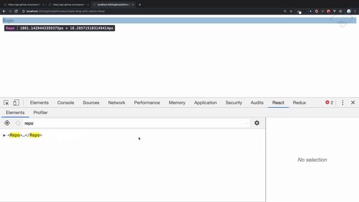
Task: Open the DevTools three-dot menu
Action: [x=343, y=103]
